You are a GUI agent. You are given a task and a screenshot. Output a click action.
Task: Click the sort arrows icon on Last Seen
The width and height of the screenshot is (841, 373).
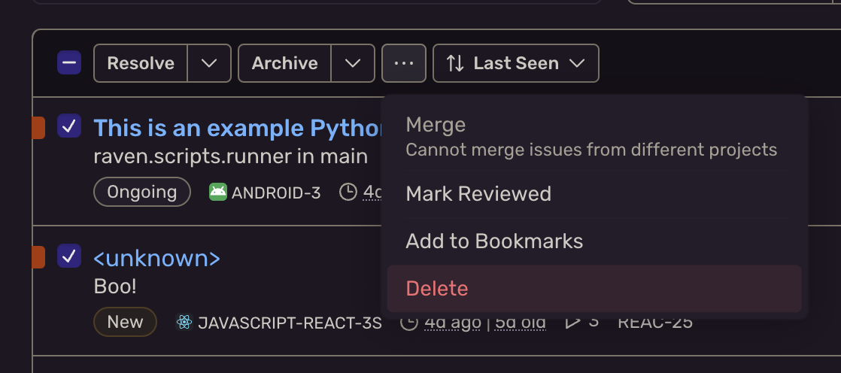coord(455,63)
